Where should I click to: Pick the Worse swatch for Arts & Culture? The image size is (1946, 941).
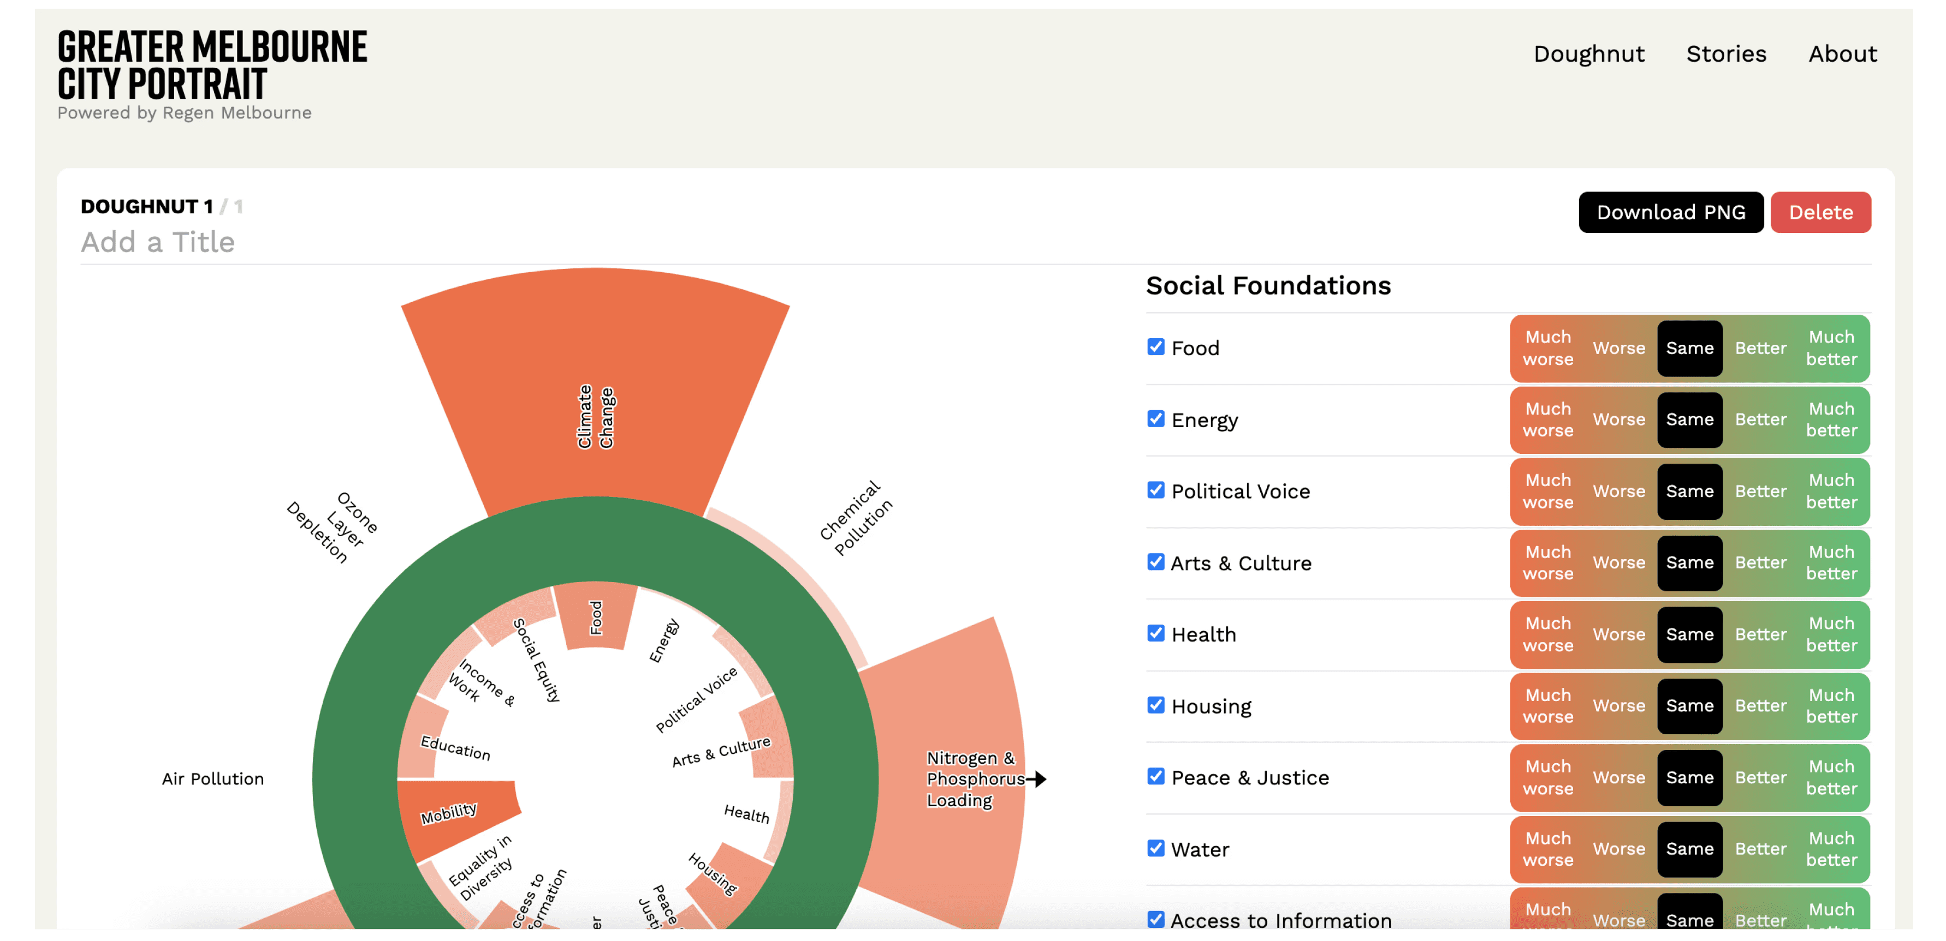(1618, 563)
